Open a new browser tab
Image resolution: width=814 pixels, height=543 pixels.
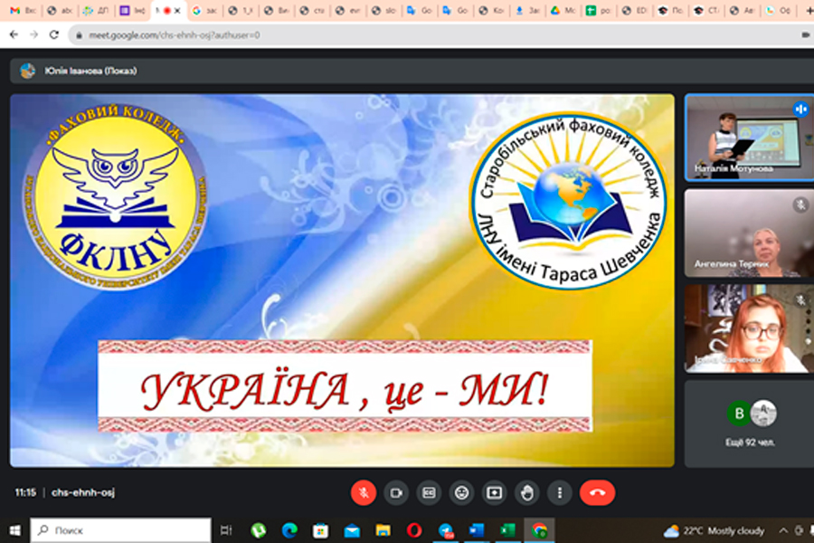[x=809, y=10]
